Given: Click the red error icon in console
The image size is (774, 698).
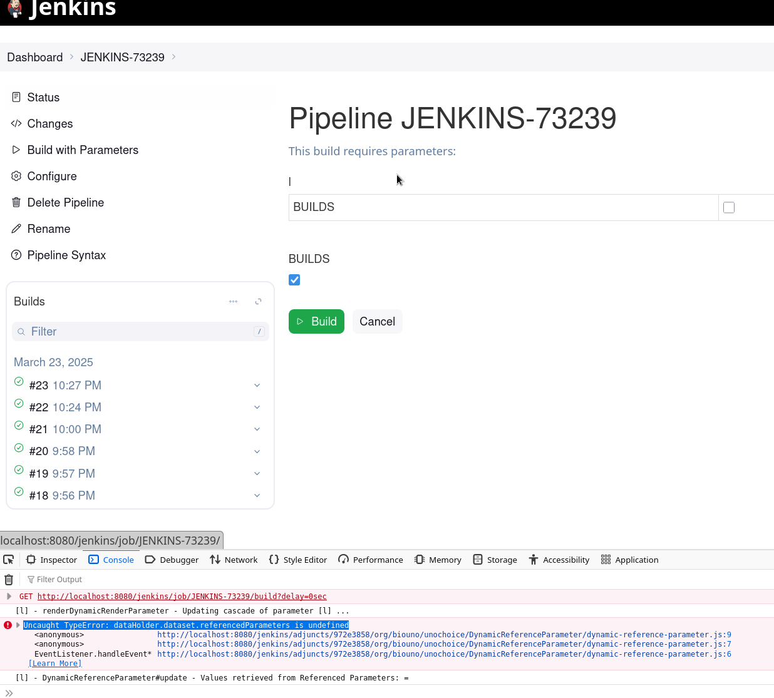Looking at the screenshot, I should click(x=8, y=625).
